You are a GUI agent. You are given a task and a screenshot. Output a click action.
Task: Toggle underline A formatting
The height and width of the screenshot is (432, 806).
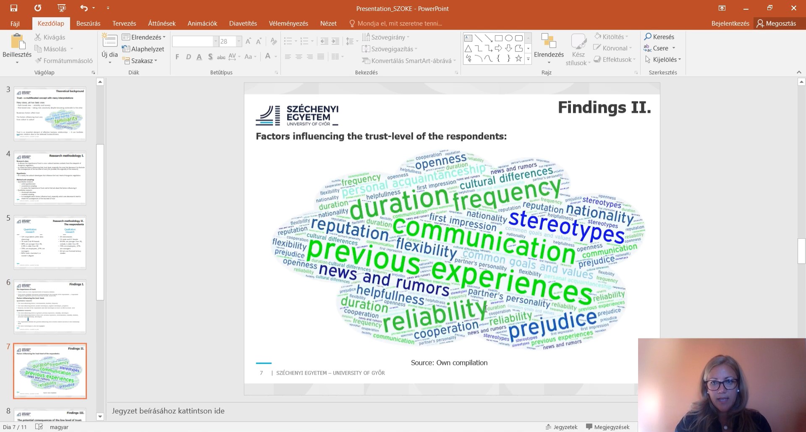[199, 57]
